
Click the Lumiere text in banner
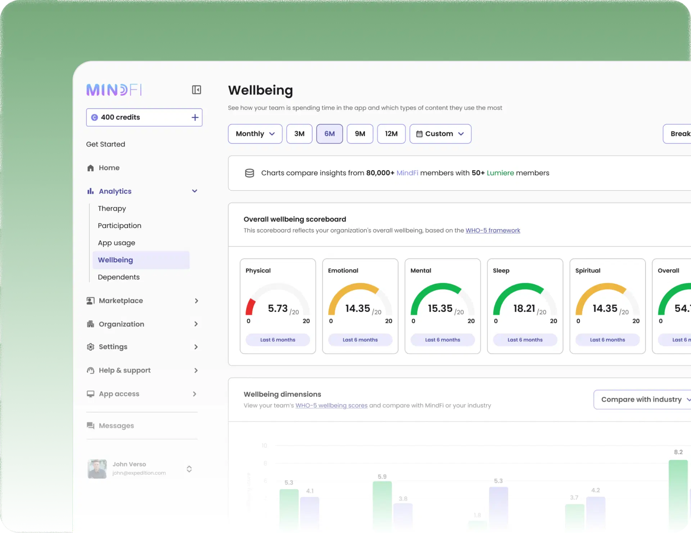pyautogui.click(x=500, y=173)
